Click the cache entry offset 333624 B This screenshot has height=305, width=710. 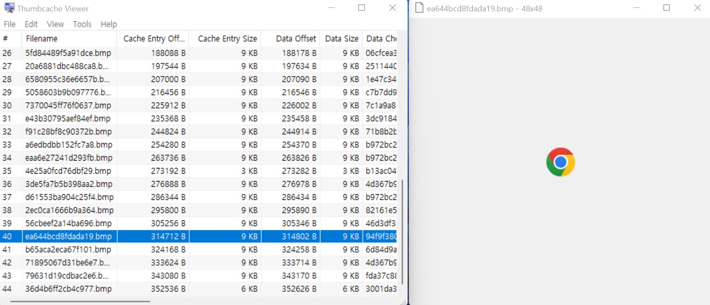(x=168, y=262)
